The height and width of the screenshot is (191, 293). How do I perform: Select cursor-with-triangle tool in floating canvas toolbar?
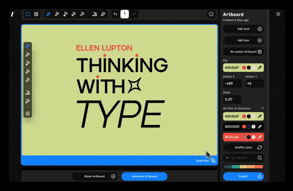point(28,63)
